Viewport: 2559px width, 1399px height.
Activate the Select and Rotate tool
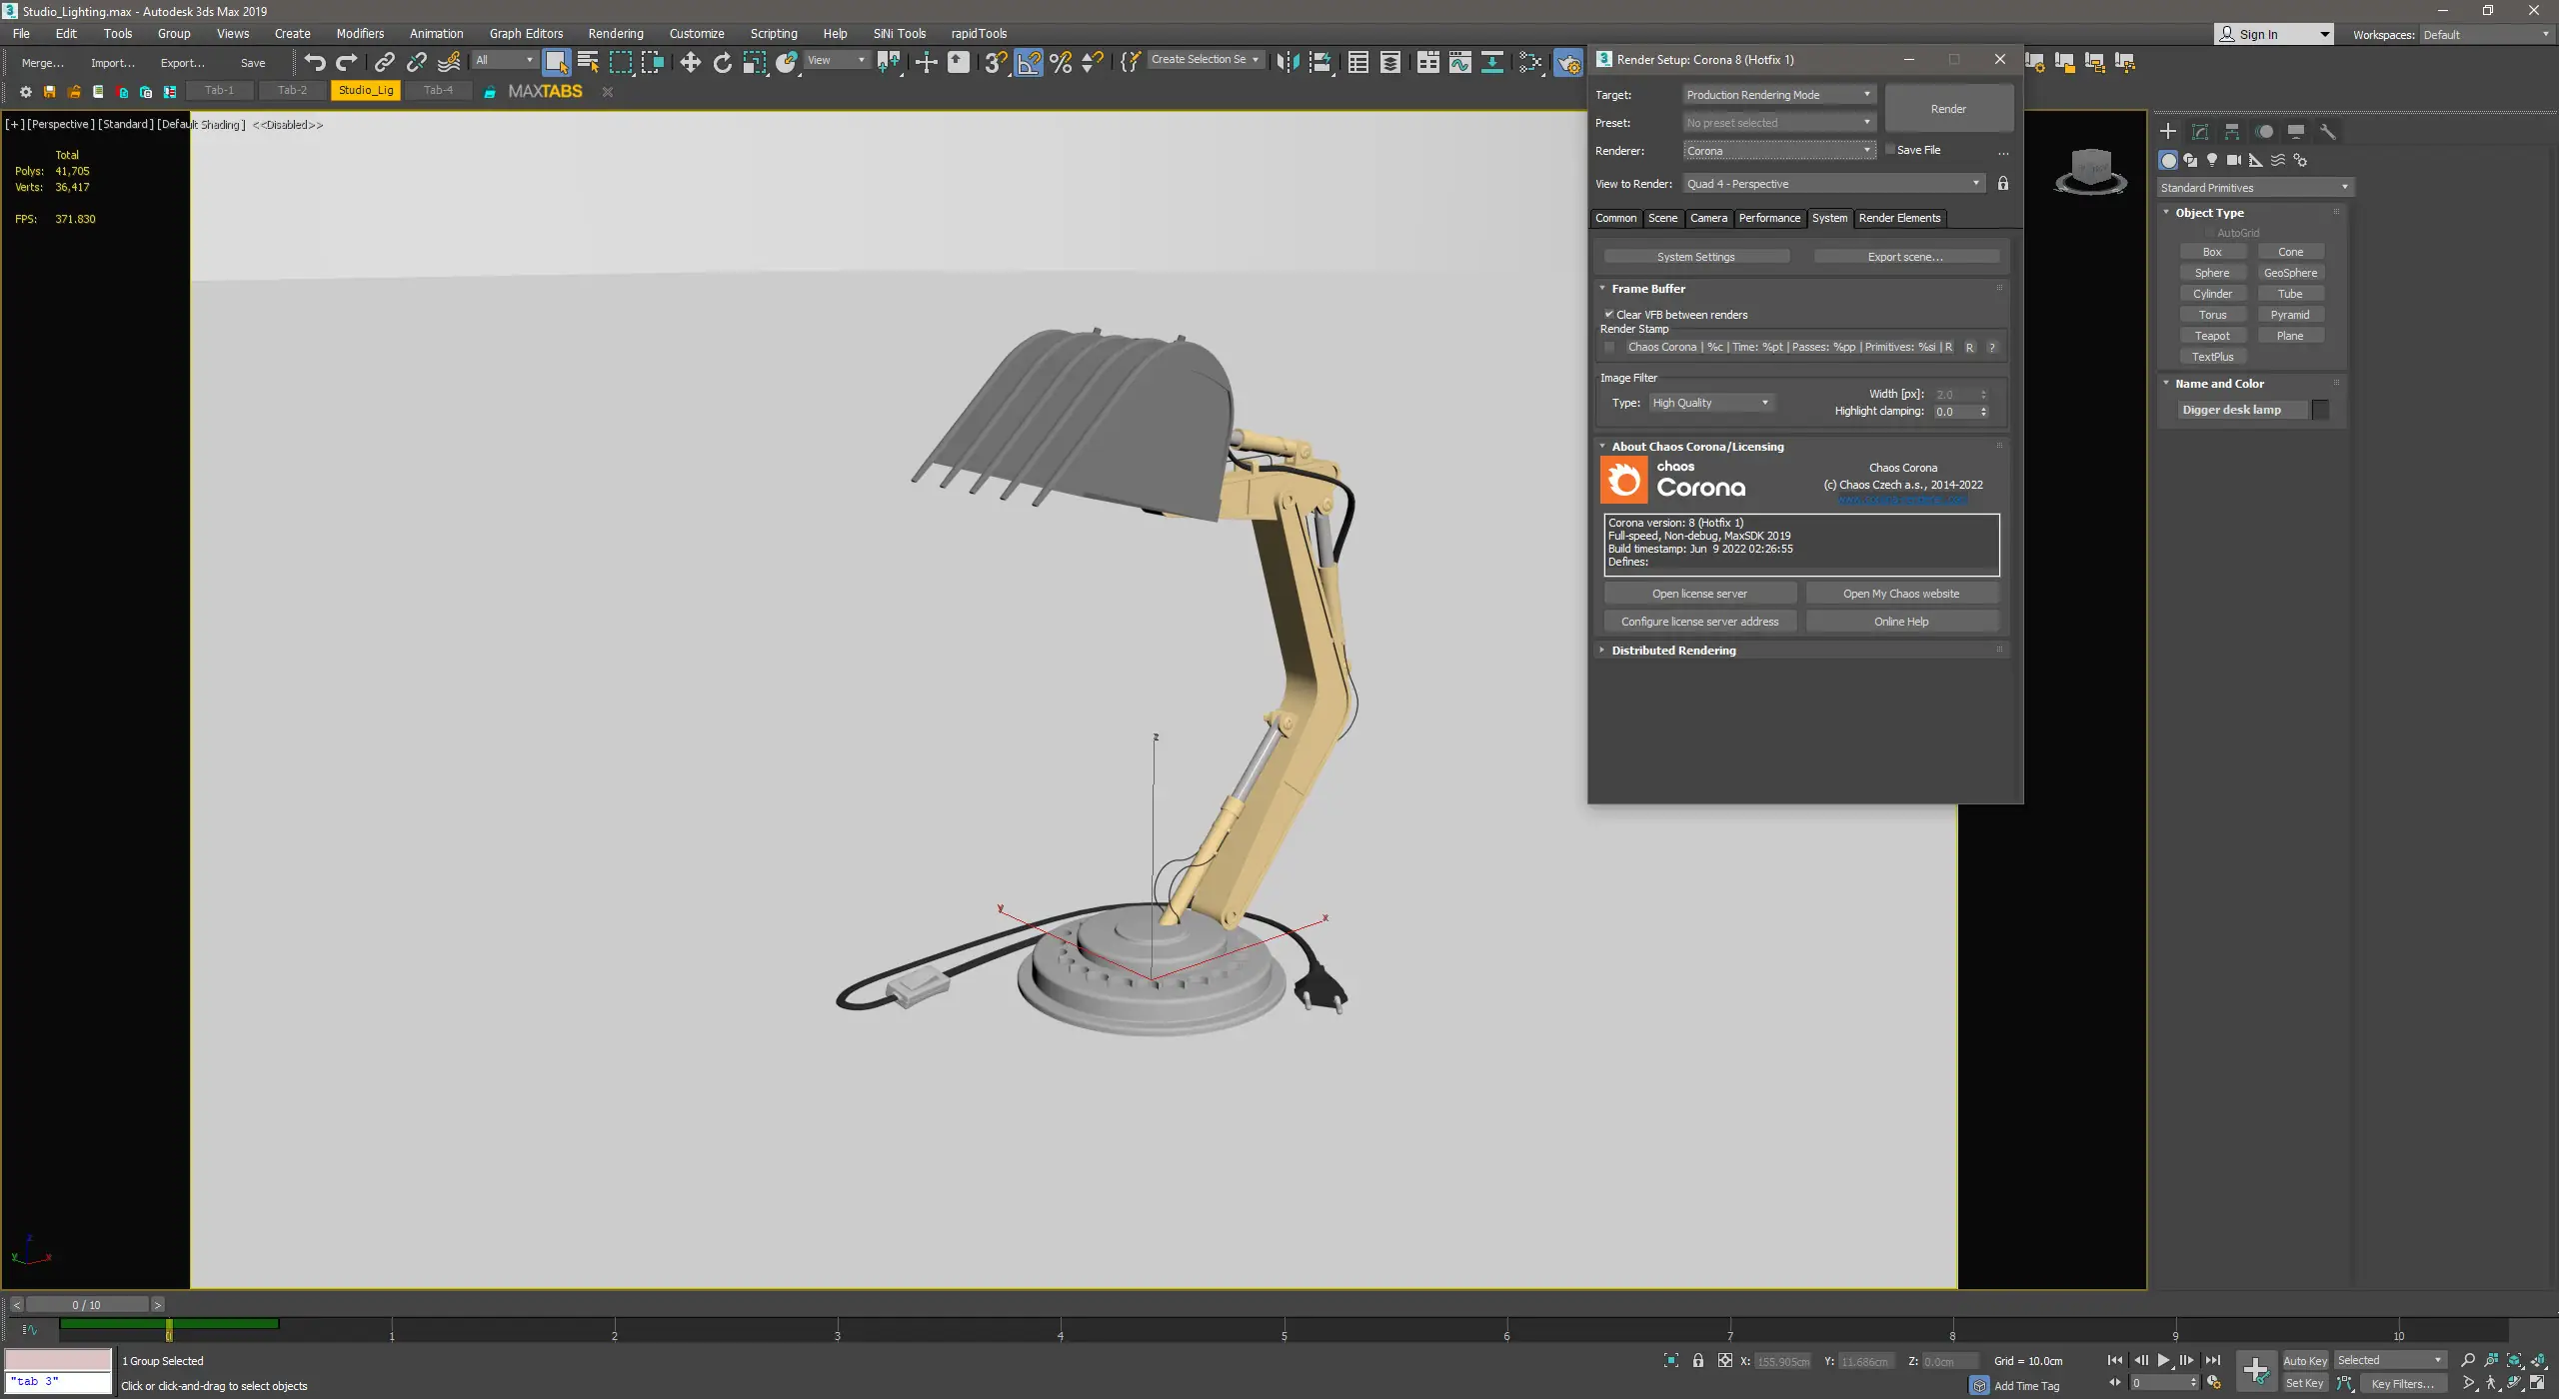coord(722,62)
